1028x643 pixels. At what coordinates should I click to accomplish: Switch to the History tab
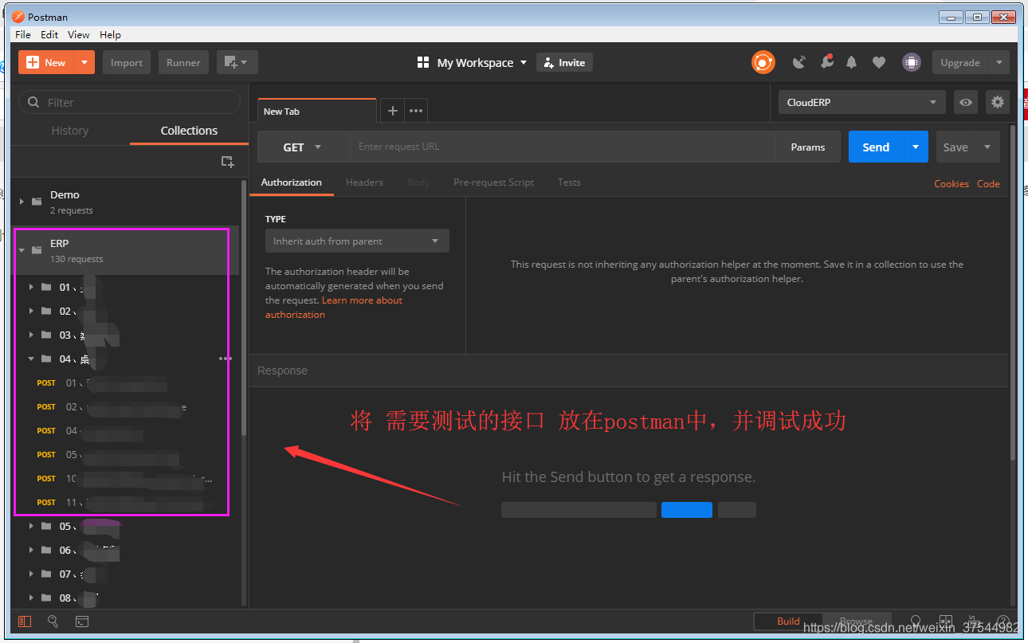tap(70, 131)
